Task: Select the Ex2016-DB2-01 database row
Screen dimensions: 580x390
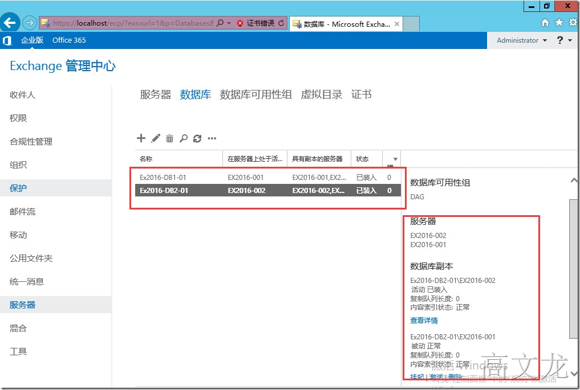Action: click(x=268, y=191)
